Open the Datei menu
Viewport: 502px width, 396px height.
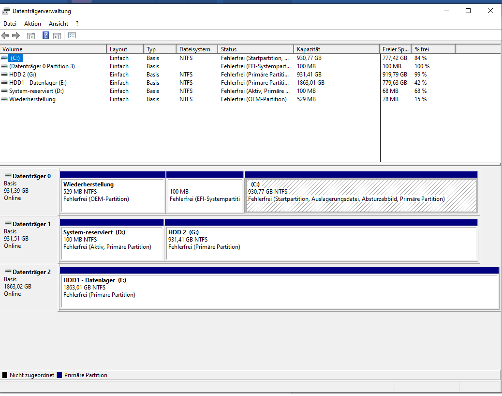tap(10, 24)
